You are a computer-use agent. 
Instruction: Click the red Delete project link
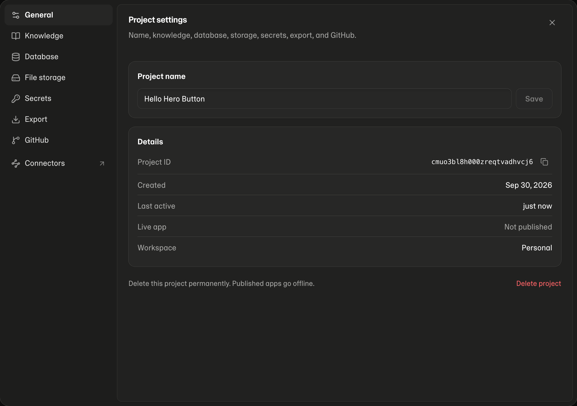click(x=538, y=284)
